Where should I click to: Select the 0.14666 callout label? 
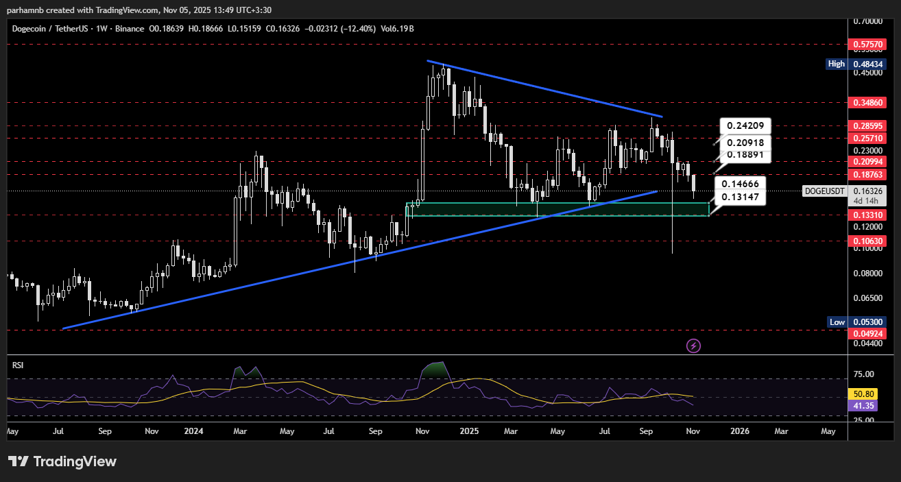(x=740, y=184)
